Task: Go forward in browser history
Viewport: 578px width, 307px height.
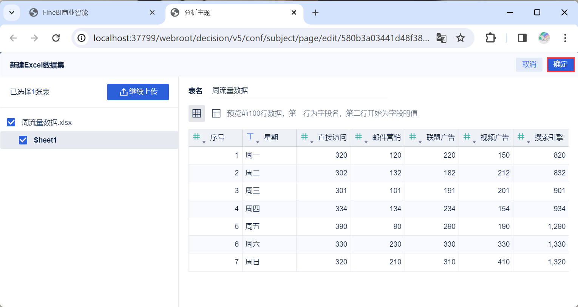Action: click(34, 38)
